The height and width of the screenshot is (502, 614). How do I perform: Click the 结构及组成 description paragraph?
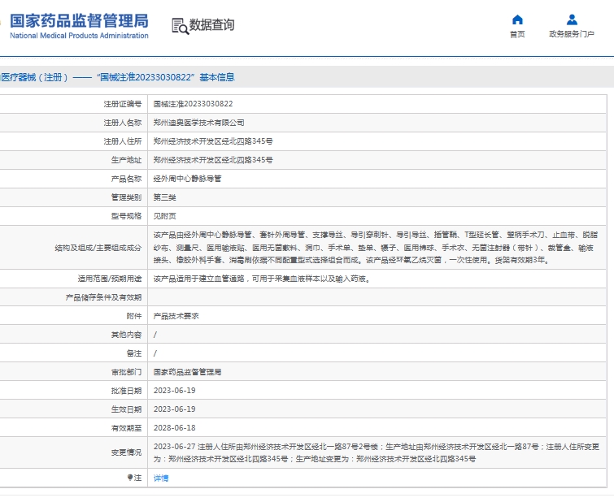(x=376, y=247)
